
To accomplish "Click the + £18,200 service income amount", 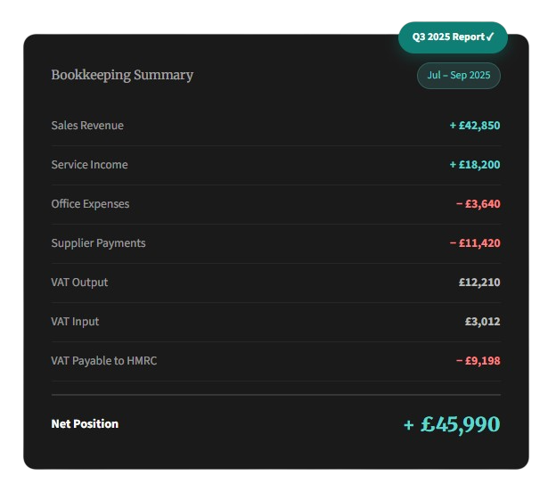I will click(x=475, y=165).
